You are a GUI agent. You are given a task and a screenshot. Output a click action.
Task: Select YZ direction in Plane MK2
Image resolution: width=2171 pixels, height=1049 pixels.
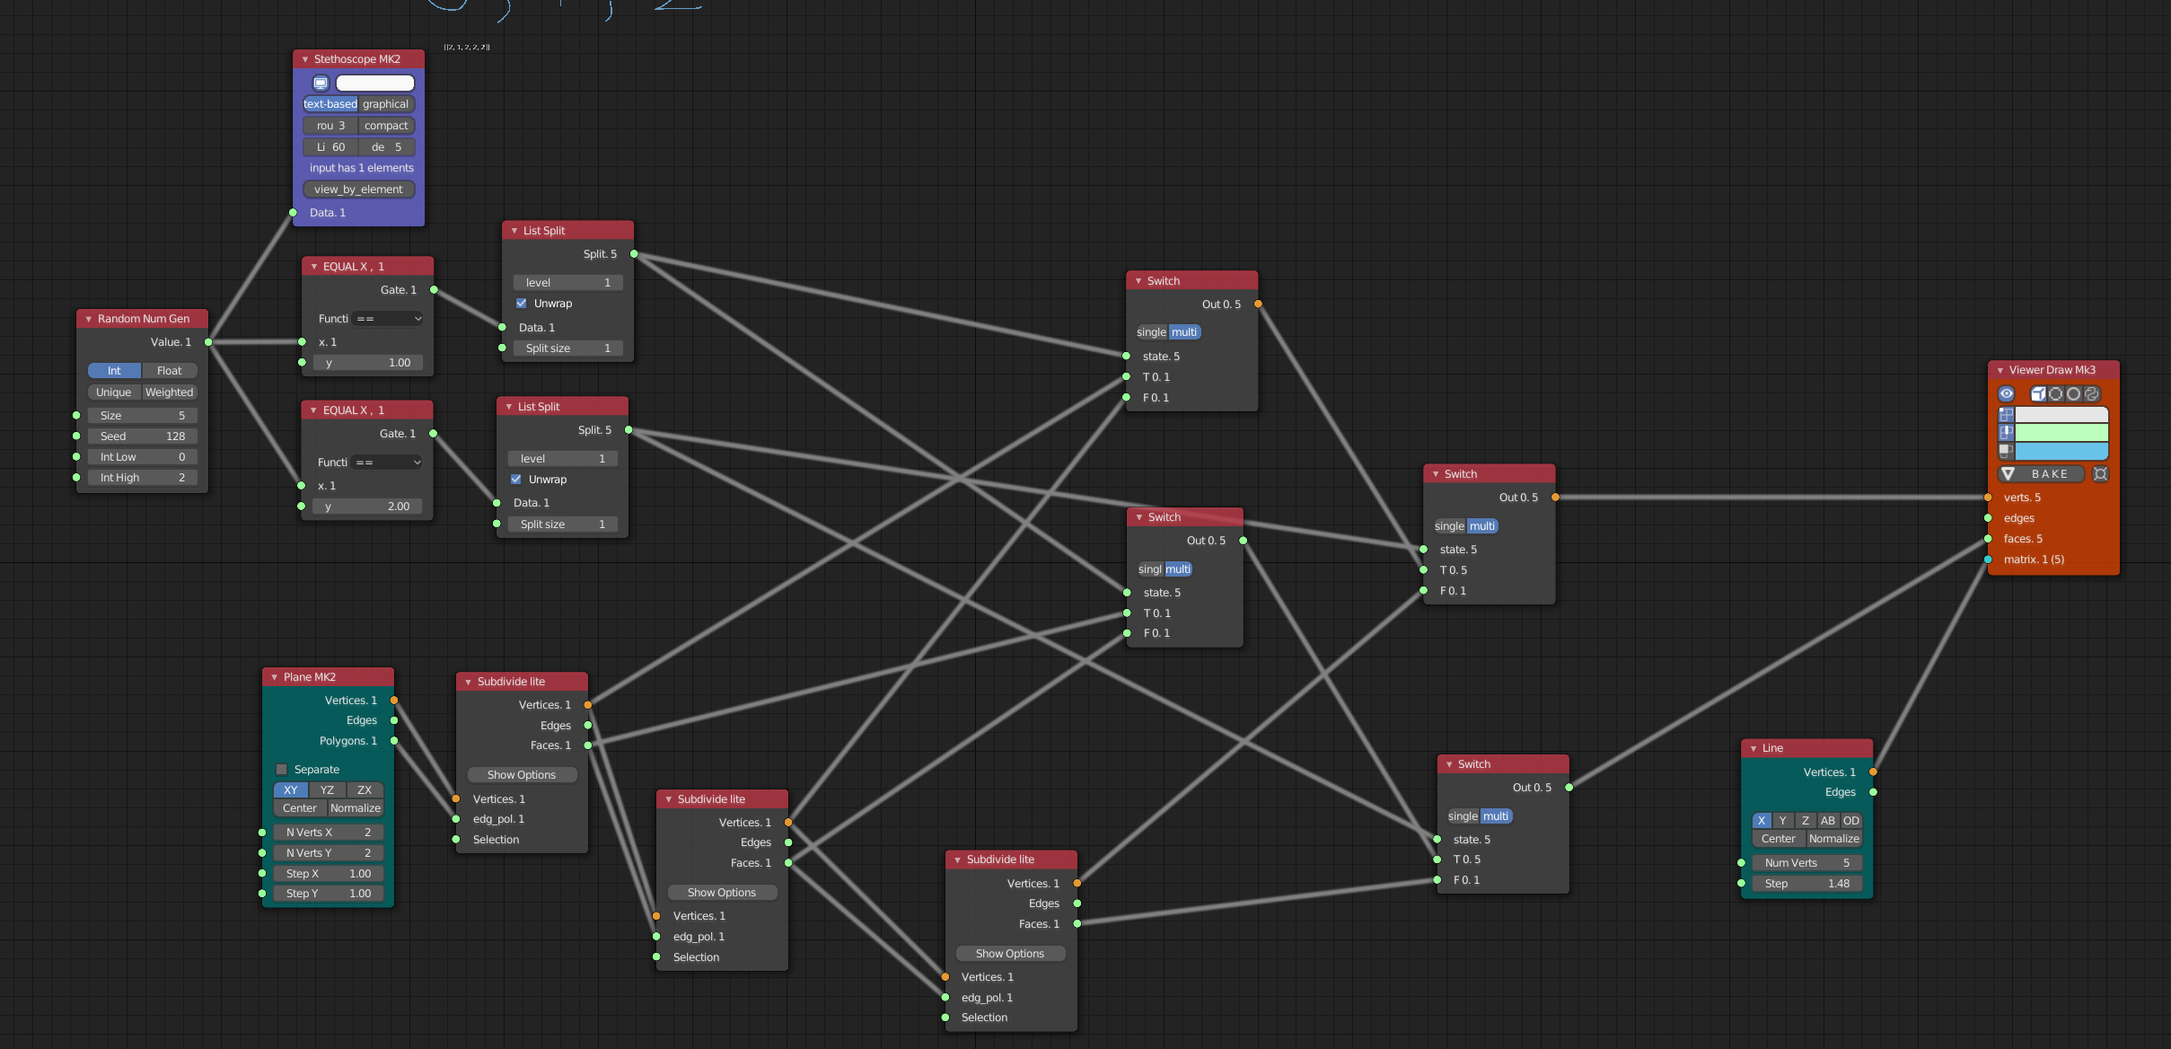click(x=327, y=790)
